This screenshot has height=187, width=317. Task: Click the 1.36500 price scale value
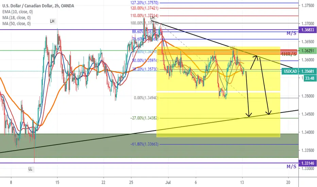[307, 42]
